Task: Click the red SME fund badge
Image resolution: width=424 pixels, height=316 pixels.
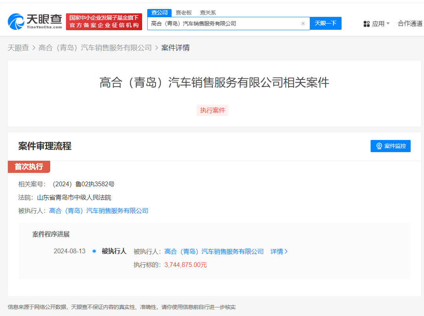Action: (104, 22)
